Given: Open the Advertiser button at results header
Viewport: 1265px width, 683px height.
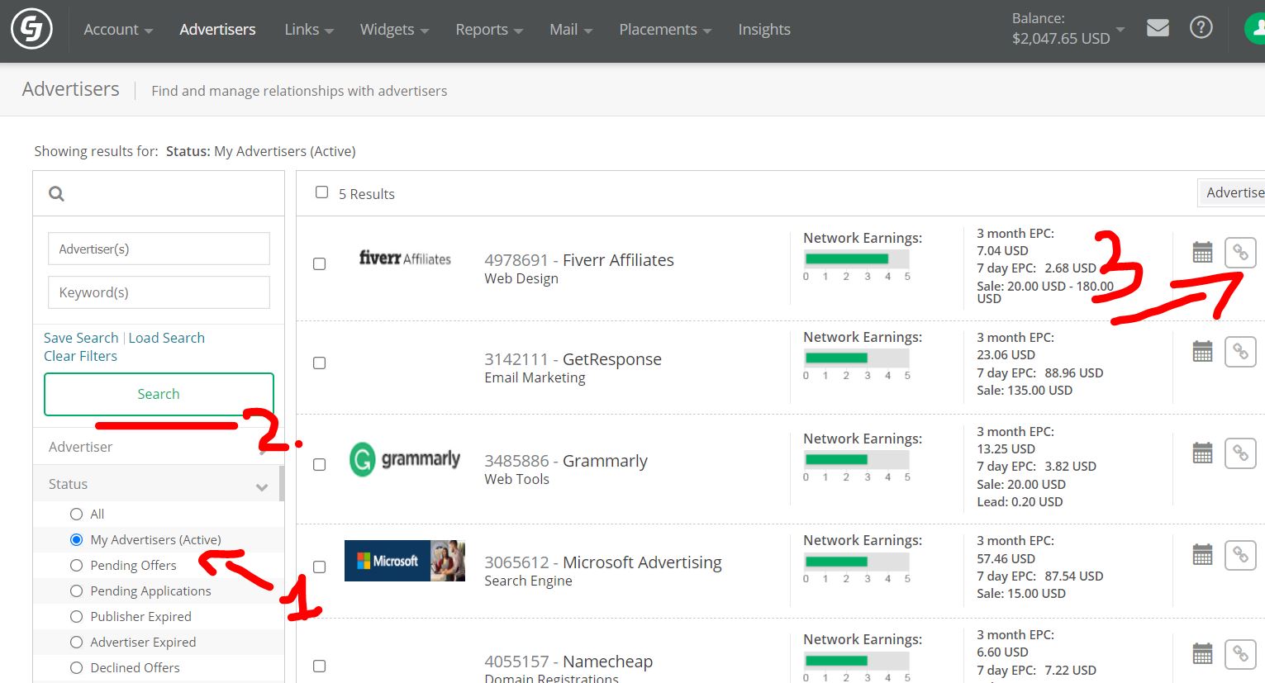Looking at the screenshot, I should pos(1231,192).
